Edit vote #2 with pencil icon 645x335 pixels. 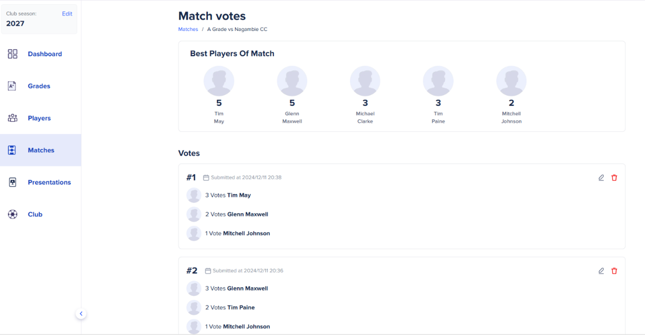[x=601, y=271]
